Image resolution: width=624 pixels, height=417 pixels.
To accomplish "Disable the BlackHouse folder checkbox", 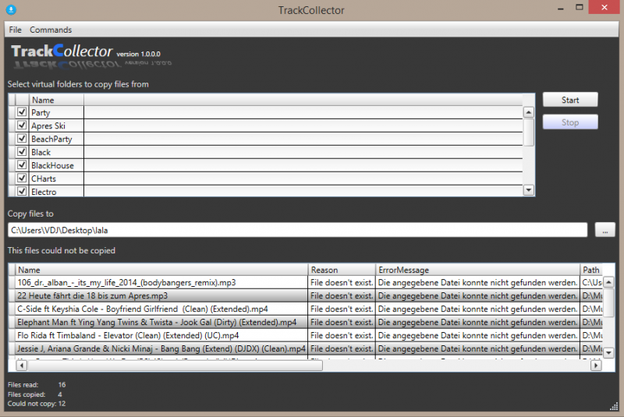I will click(x=22, y=166).
